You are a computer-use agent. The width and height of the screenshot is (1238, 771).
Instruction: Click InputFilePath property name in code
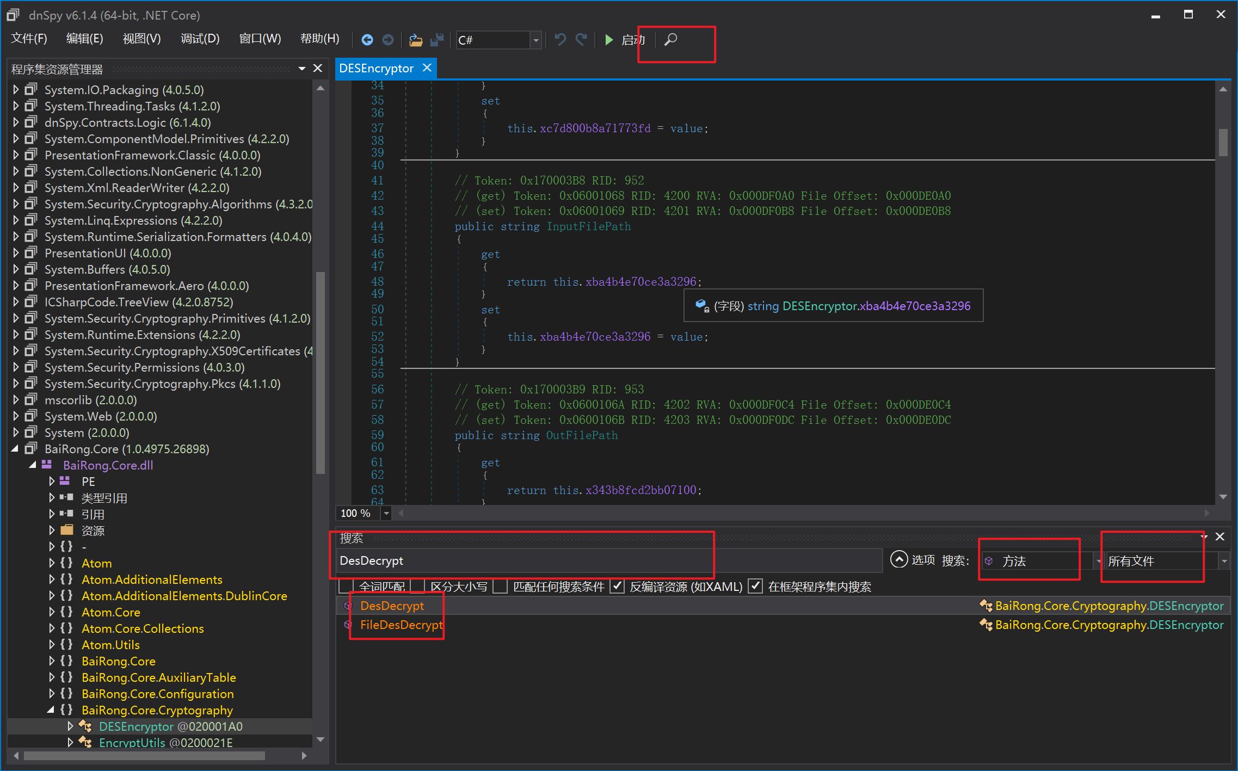tap(589, 226)
